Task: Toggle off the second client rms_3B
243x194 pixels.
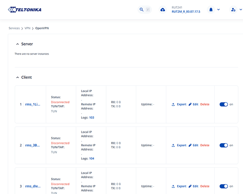Action: pyautogui.click(x=224, y=145)
